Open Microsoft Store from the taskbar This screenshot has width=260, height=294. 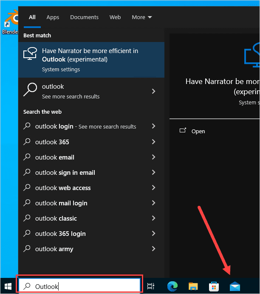point(214,286)
